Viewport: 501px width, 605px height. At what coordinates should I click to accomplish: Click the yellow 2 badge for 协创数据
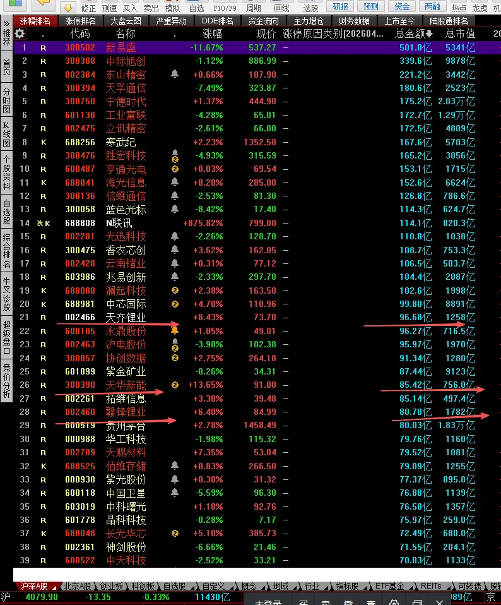click(175, 358)
